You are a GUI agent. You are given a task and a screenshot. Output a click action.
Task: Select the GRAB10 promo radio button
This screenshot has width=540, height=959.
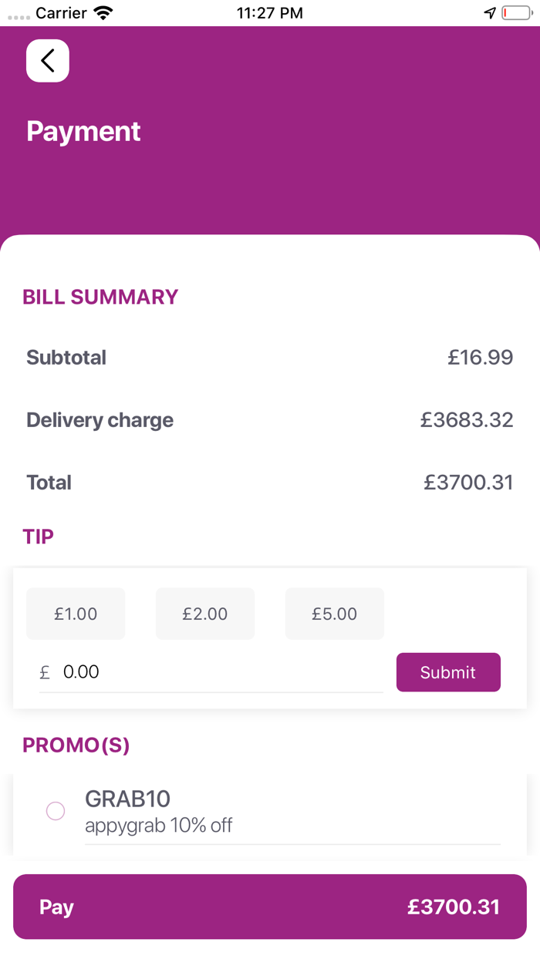pos(56,811)
